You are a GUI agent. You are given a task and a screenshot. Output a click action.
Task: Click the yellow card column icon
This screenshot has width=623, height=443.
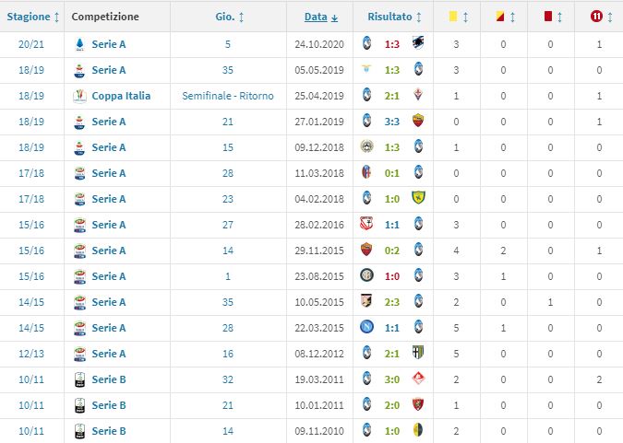(453, 16)
